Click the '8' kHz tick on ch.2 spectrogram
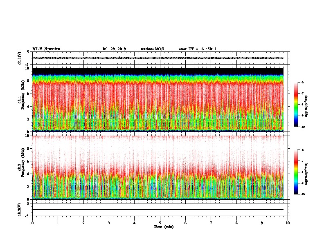 pos(29,149)
